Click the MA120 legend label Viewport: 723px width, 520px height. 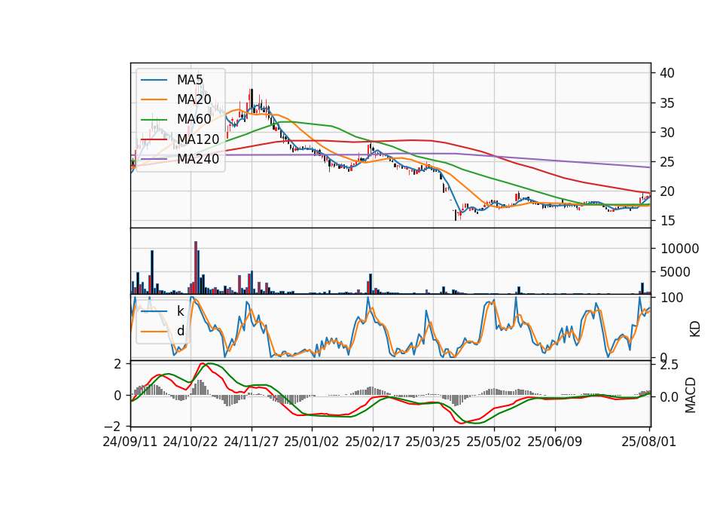198,139
